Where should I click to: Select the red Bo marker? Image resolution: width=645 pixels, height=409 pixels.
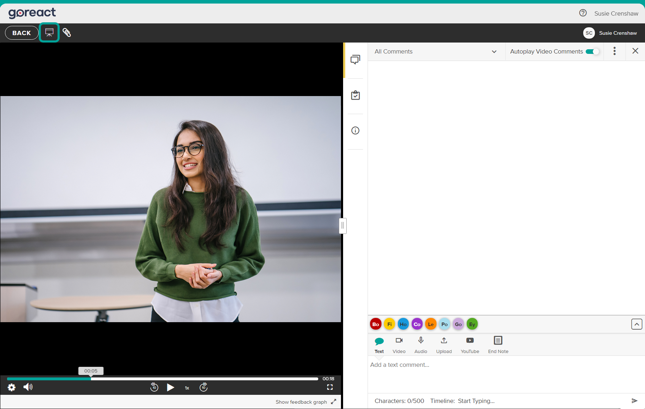[376, 324]
